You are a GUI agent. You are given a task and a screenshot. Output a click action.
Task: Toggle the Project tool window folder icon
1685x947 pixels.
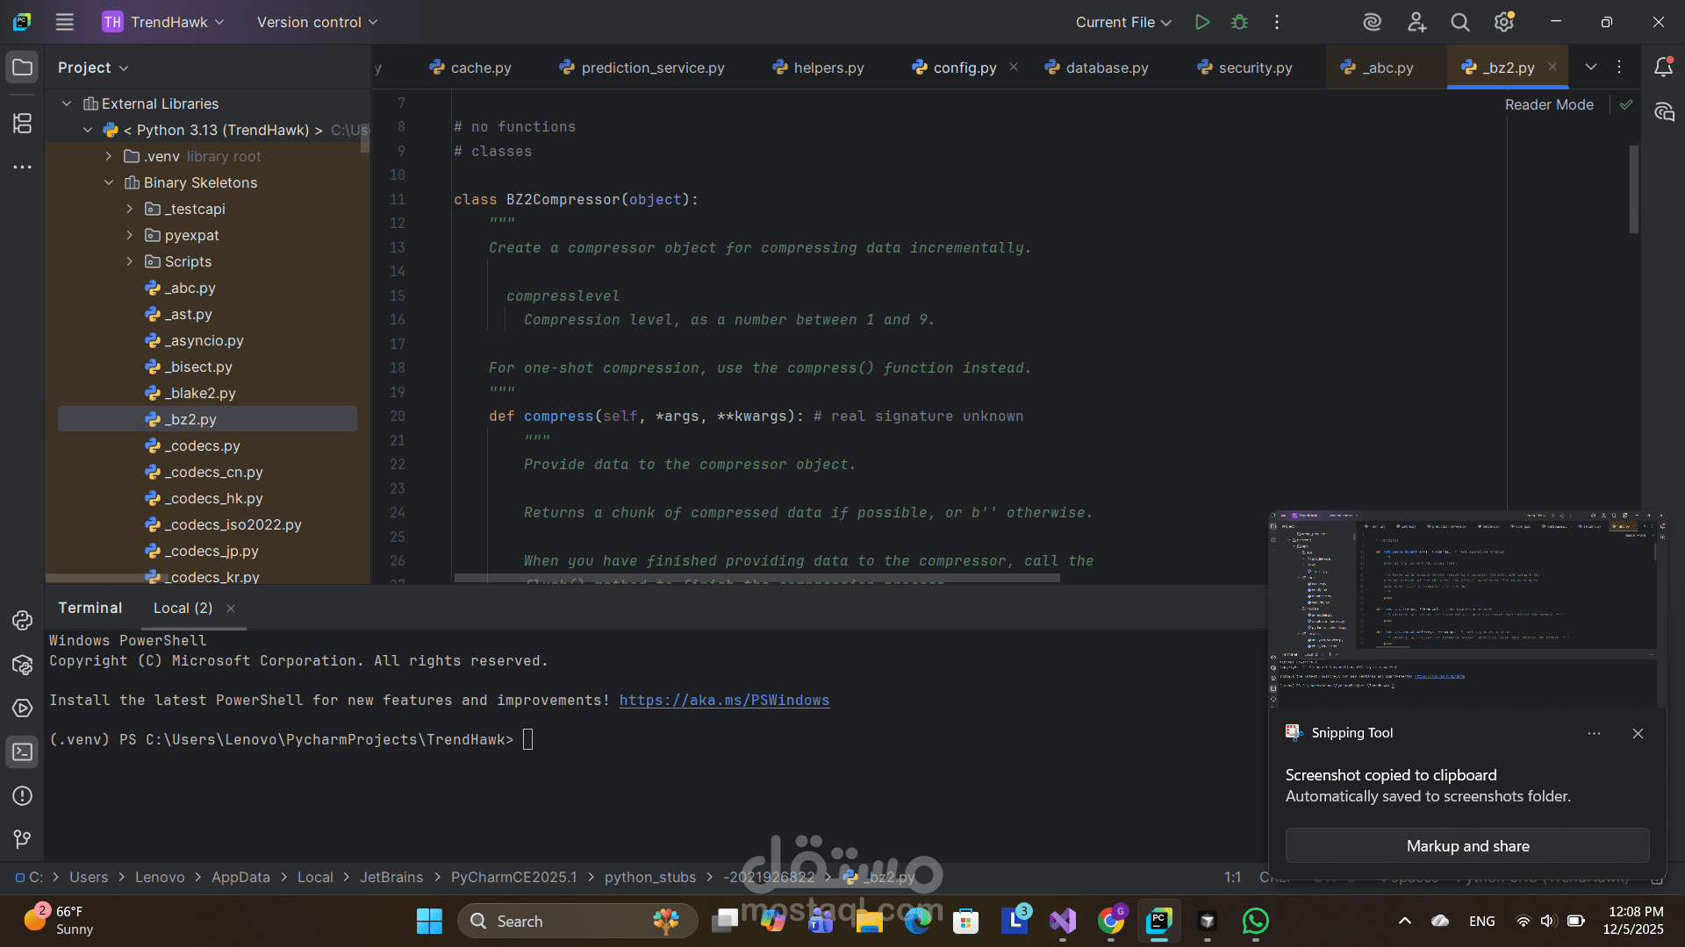pos(22,68)
